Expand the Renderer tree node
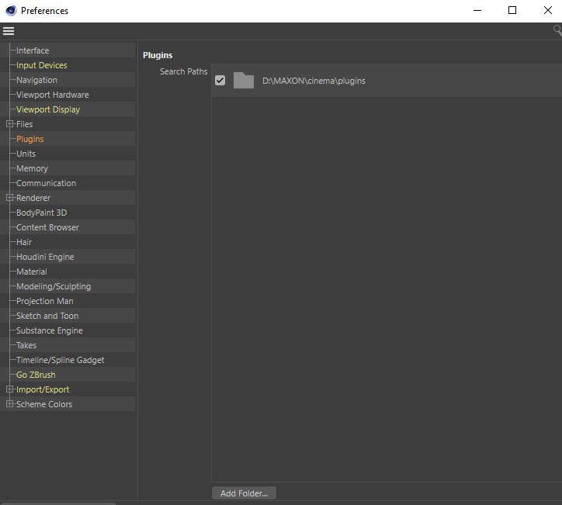562x505 pixels. pos(9,198)
